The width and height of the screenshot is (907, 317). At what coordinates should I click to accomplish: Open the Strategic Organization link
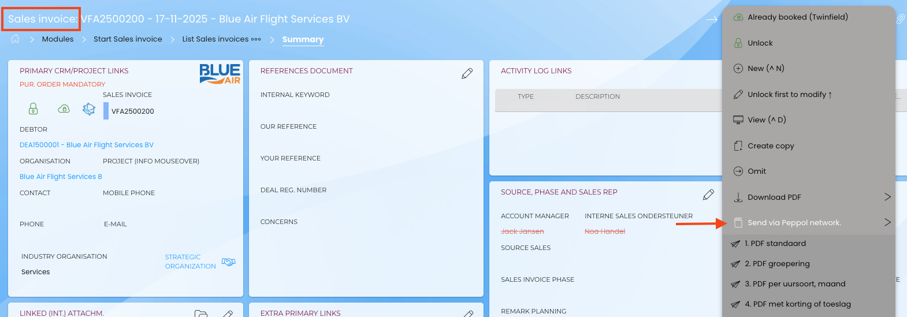click(190, 262)
